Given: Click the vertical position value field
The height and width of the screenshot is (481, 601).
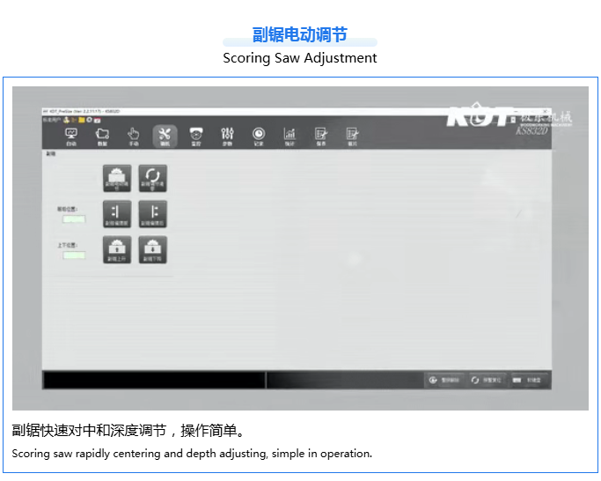Looking at the screenshot, I should coord(74,255).
